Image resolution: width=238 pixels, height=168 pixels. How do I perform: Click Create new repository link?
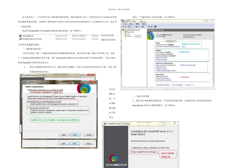[x=163, y=78]
